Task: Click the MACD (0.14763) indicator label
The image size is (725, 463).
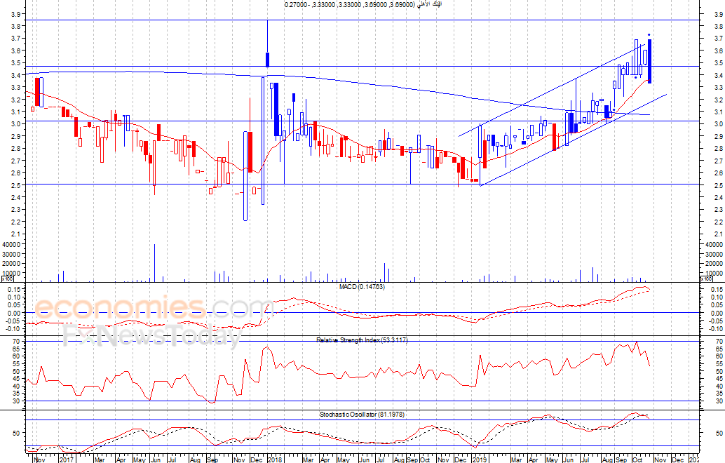Action: (362, 287)
